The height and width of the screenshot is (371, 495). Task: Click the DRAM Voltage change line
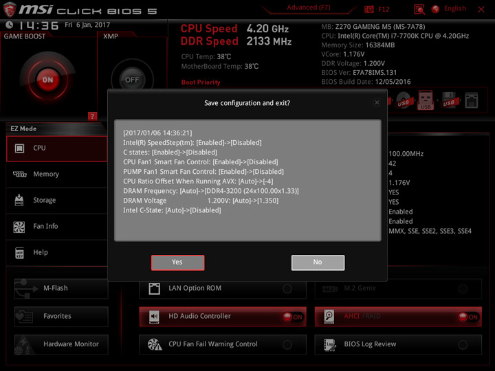tap(201, 201)
